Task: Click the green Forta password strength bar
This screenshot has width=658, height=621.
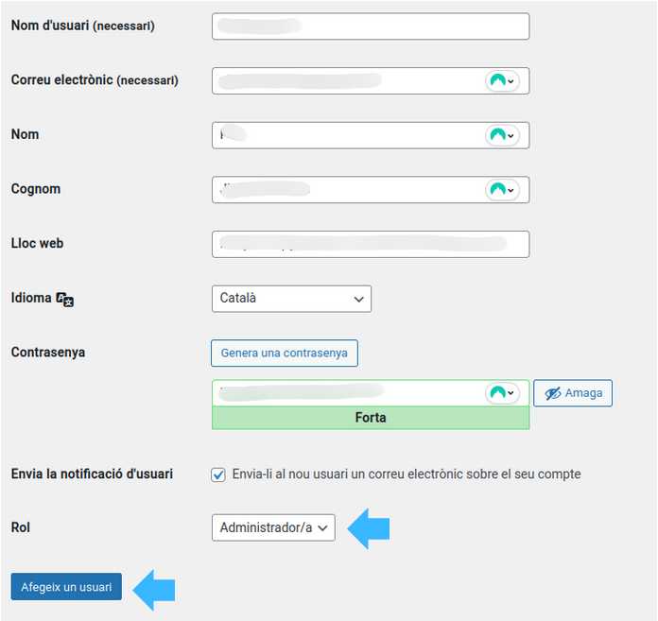Action: coord(370,418)
